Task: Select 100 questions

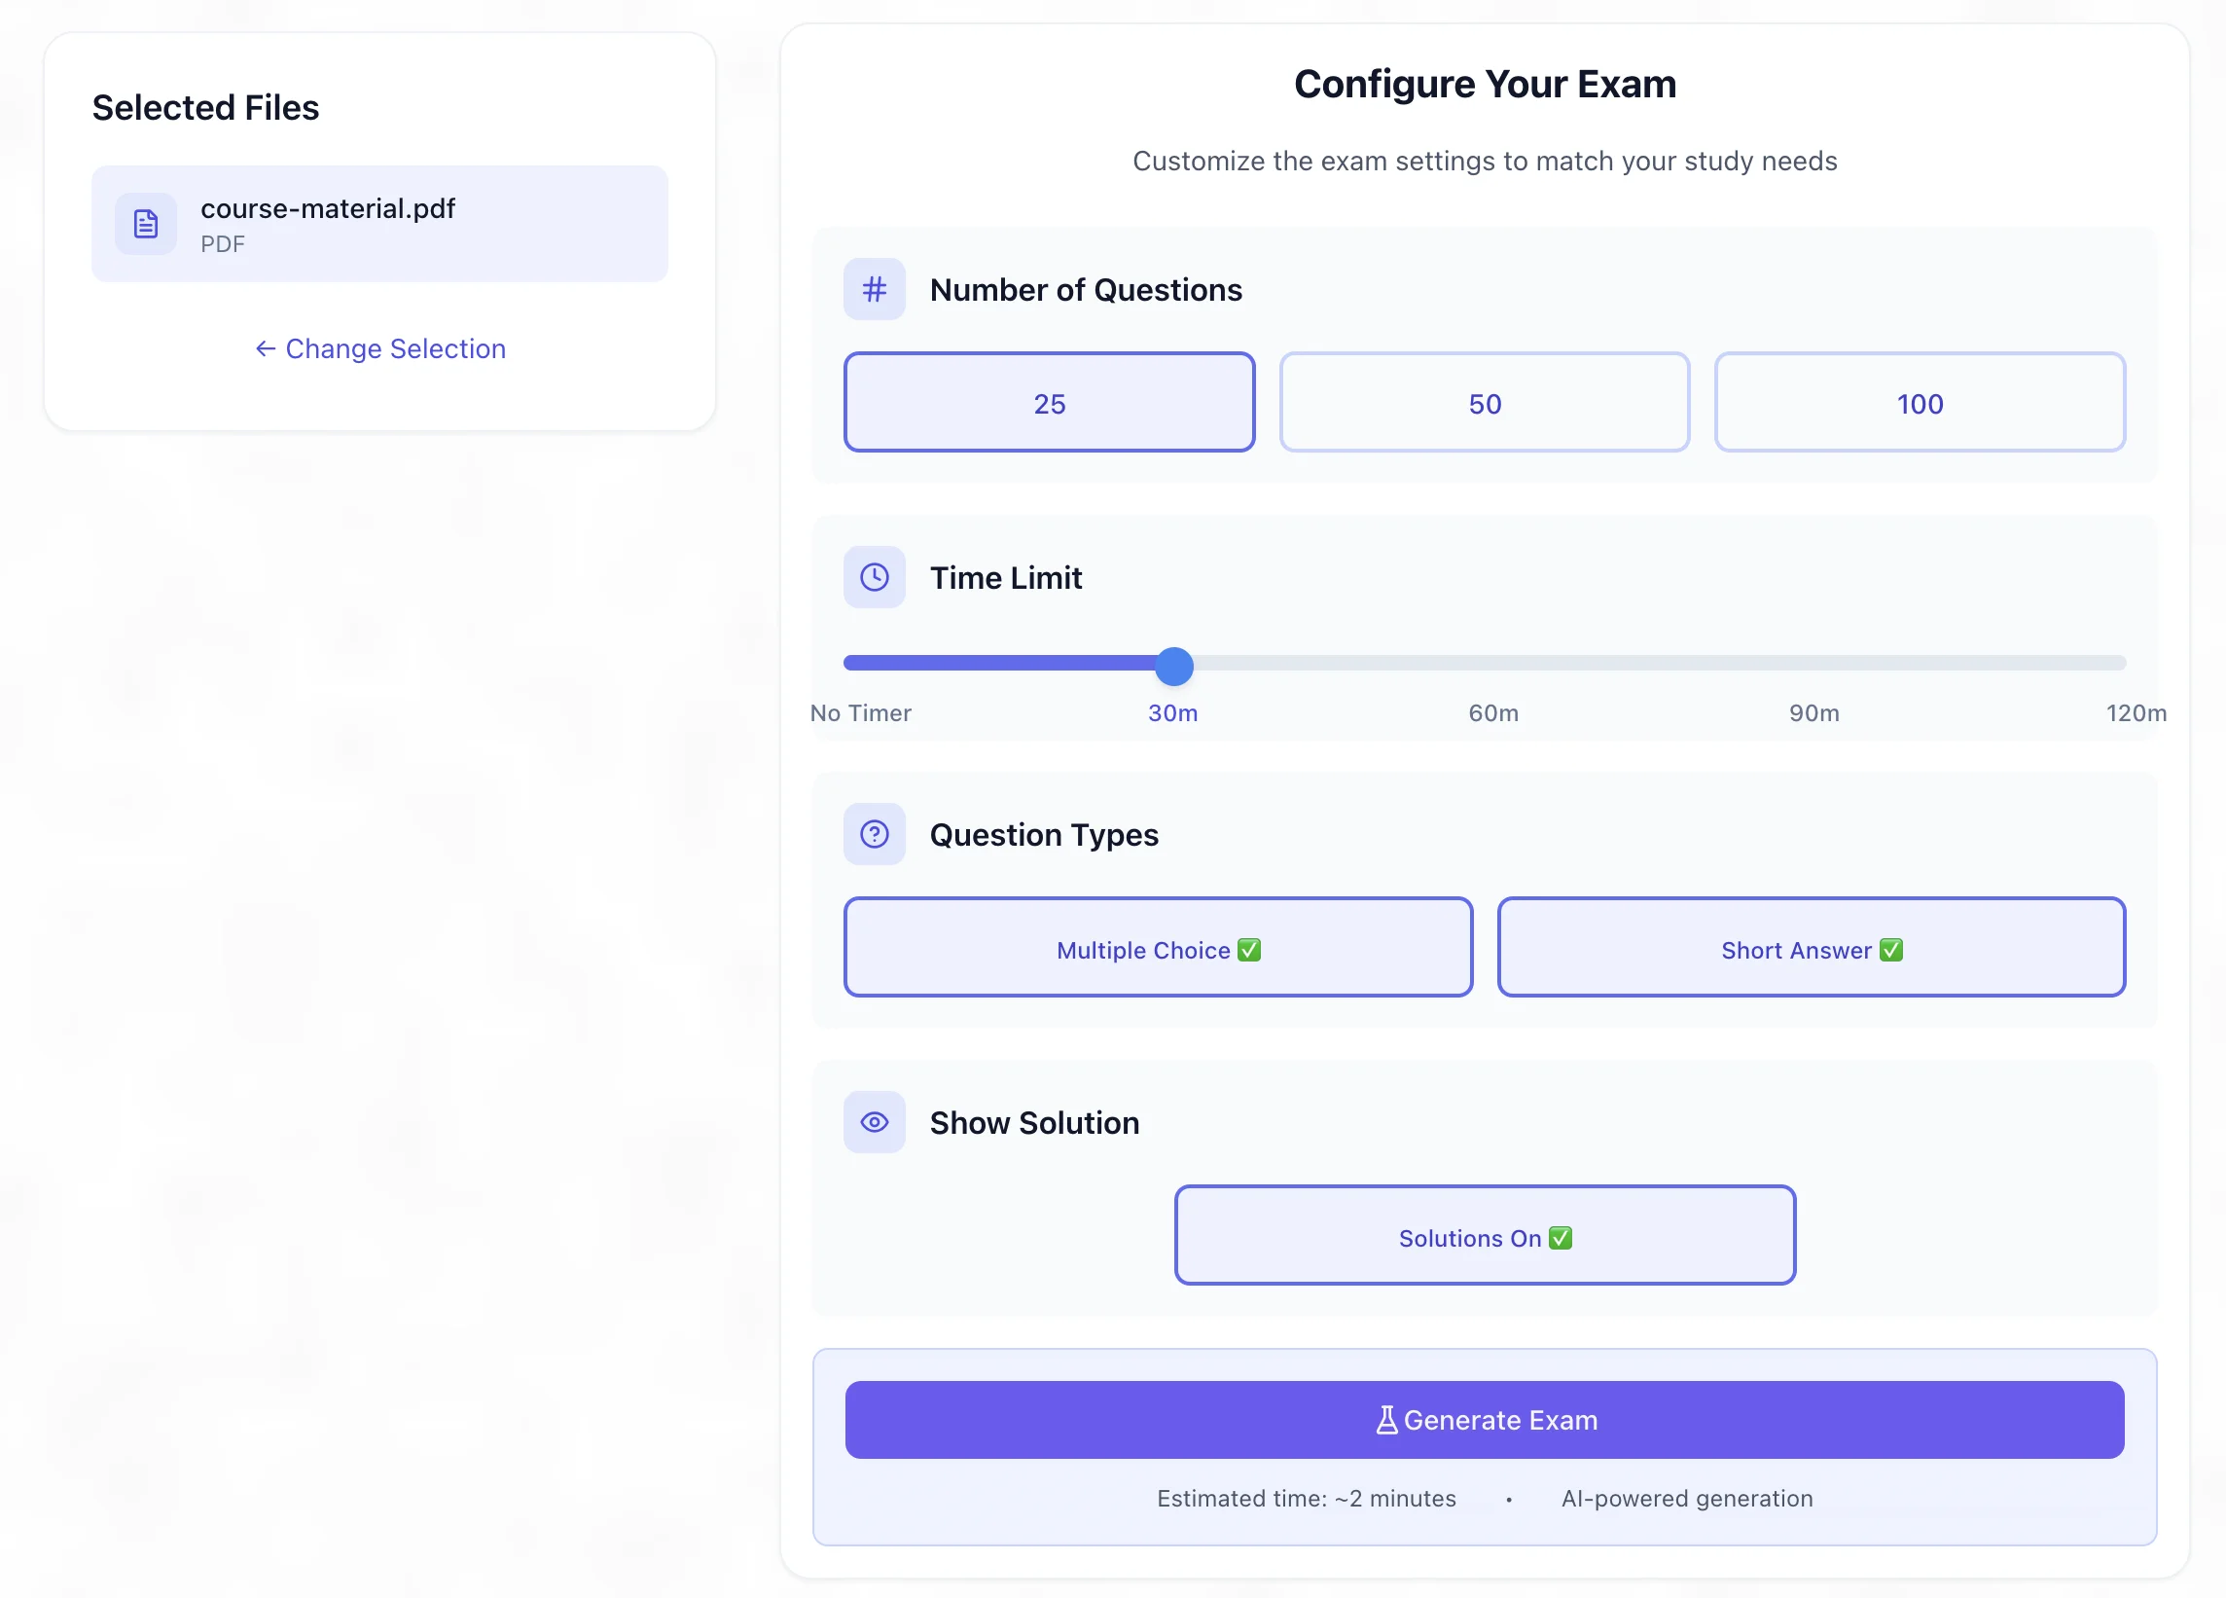Action: coord(1918,402)
